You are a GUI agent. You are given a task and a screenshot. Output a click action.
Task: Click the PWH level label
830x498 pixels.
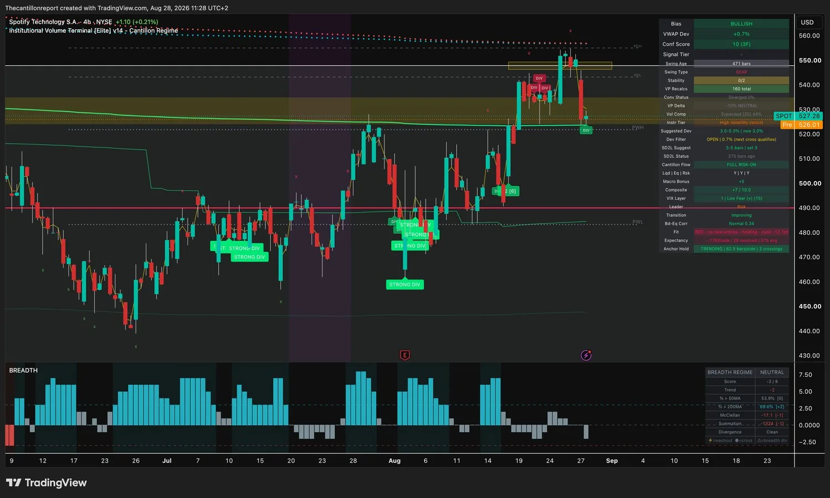coord(638,128)
